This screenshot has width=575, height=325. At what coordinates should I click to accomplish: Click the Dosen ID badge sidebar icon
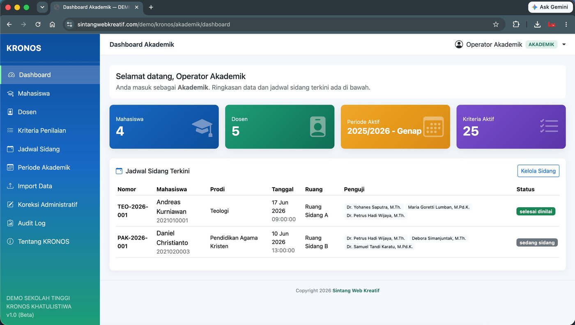[x=10, y=112]
